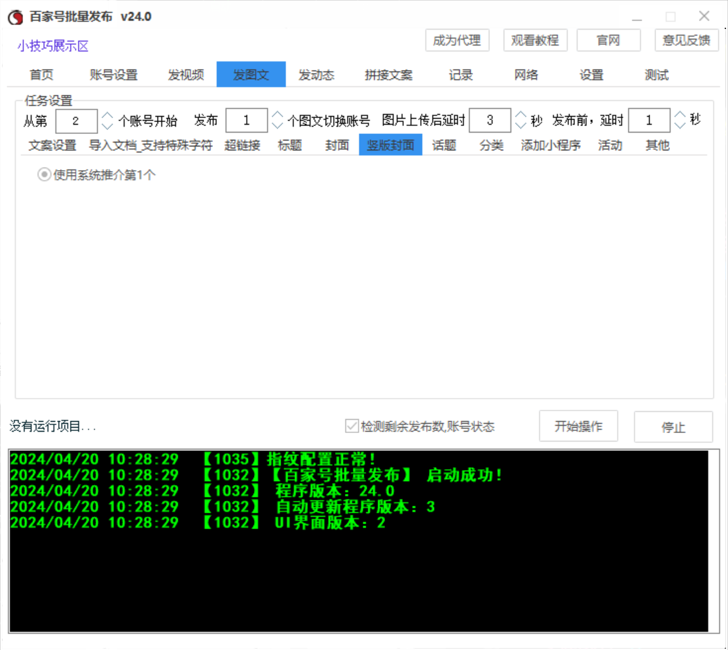Click the log line UI界面版本: 2

(x=198, y=523)
